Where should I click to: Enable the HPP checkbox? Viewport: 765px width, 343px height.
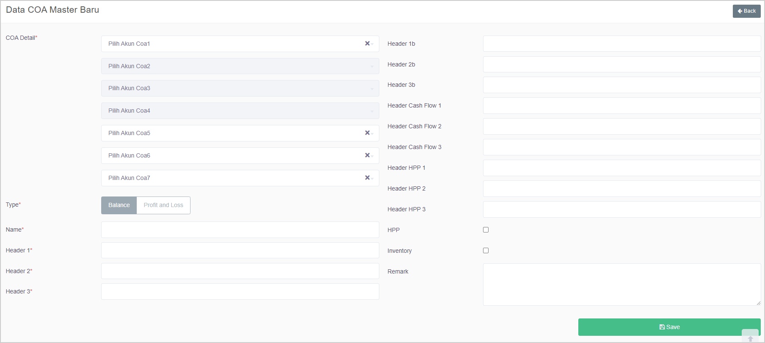pos(486,230)
